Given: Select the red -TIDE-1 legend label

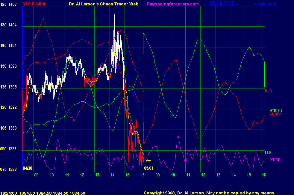Looking at the screenshot, I should coord(276,114).
